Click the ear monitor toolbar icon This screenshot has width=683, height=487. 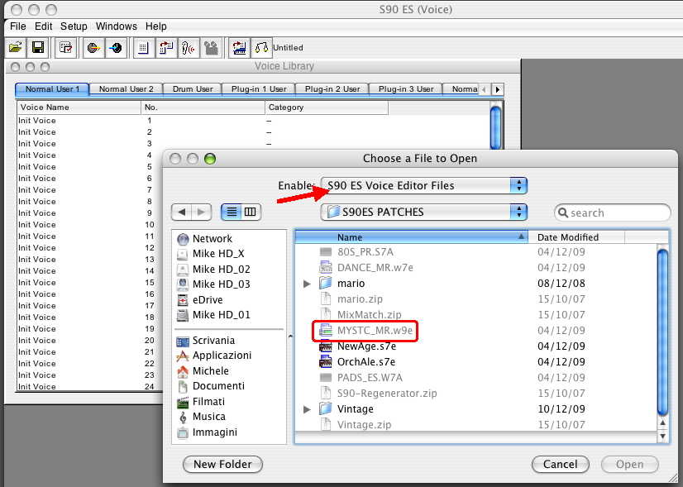189,47
